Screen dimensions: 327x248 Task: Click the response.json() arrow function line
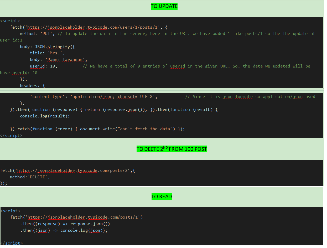click(65, 224)
